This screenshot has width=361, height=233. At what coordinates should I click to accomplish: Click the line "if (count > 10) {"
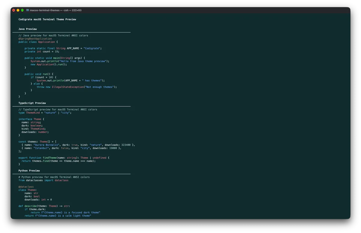[x=43, y=77]
